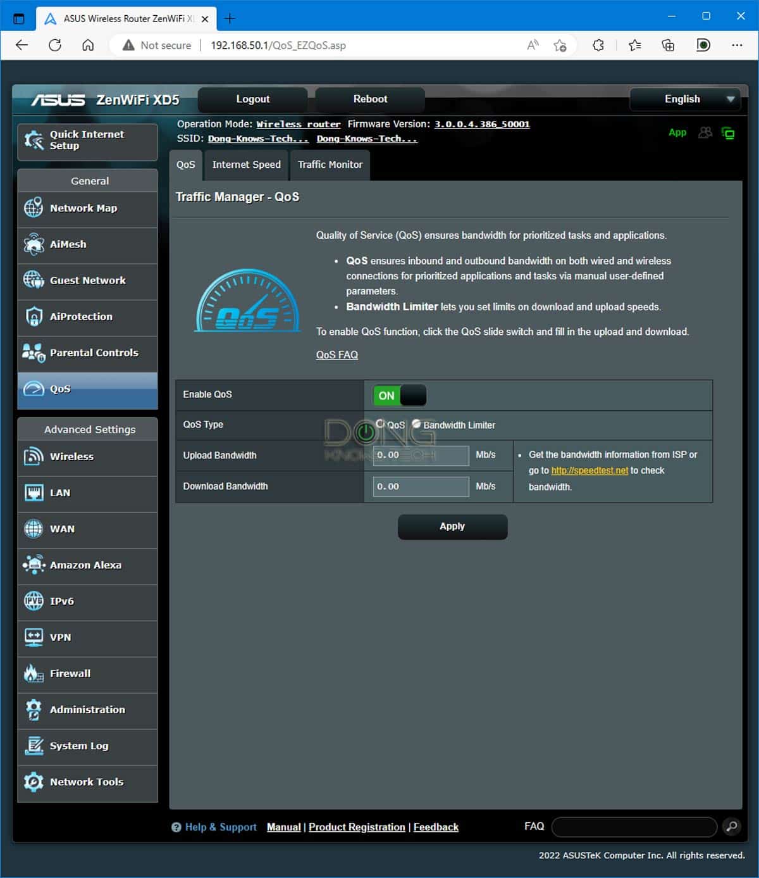759x878 pixels.
Task: Open browser Collections icon
Action: (x=668, y=45)
